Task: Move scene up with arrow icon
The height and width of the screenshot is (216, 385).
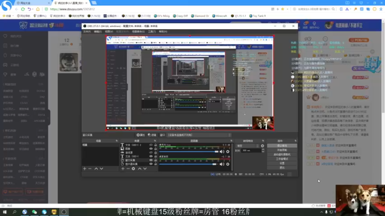Action: 96,169
